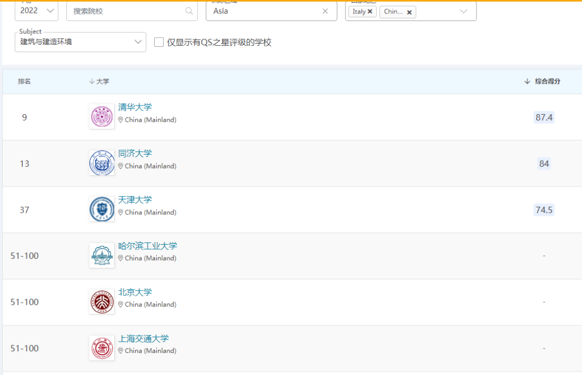The width and height of the screenshot is (582, 375).
Task: Click the down-arrow sort icon beside 大学
Action: 92,81
